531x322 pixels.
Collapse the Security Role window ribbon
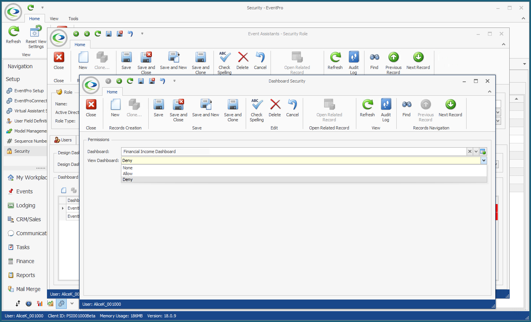pyautogui.click(x=503, y=45)
